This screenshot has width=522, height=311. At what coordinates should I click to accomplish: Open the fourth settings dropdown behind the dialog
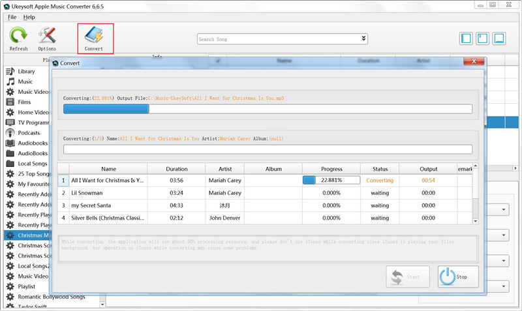click(504, 286)
